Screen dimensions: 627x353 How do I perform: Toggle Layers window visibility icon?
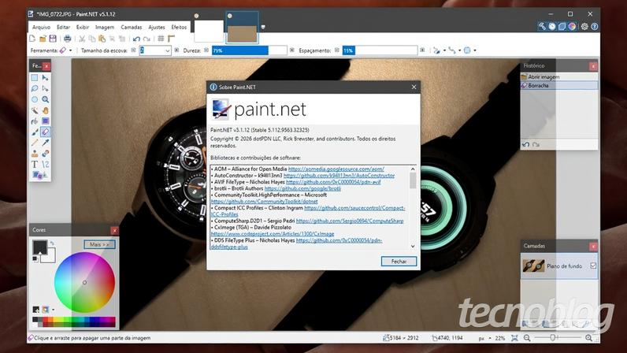point(562,27)
